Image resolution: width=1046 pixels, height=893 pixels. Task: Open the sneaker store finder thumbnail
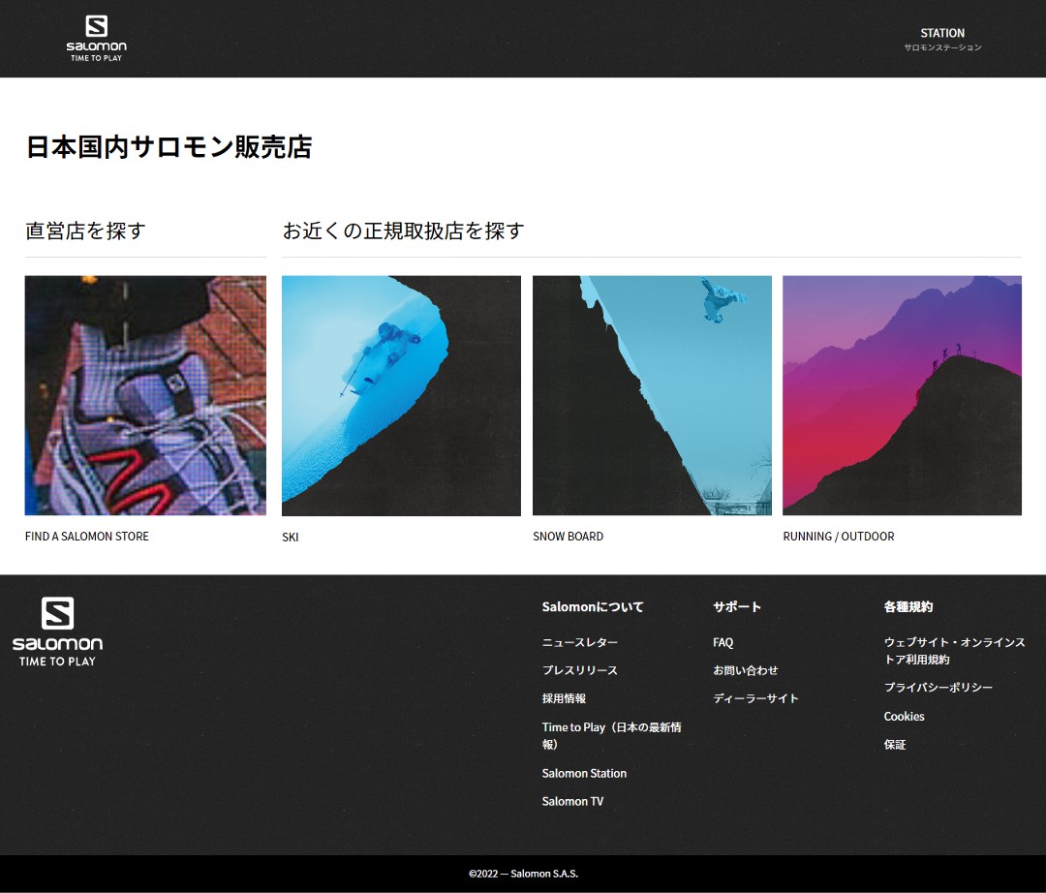tap(145, 395)
